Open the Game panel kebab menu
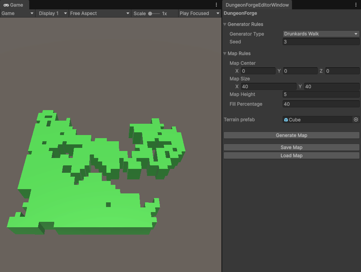The image size is (361, 272). (216, 5)
